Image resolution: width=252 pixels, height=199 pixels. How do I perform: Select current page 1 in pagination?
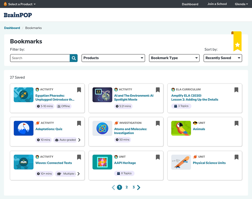click(119, 187)
